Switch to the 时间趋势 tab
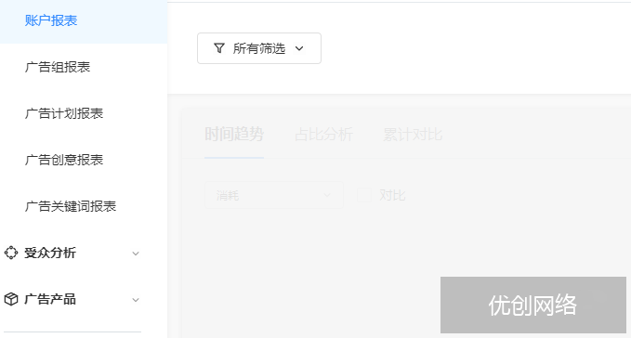The height and width of the screenshot is (338, 631). pos(234,135)
